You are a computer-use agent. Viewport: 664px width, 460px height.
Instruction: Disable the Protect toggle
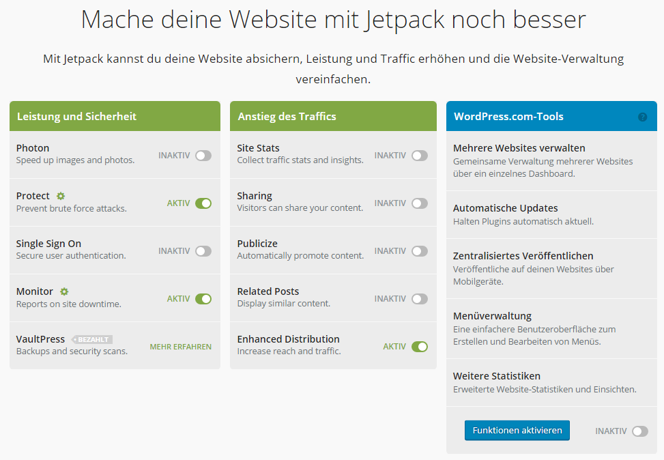pos(203,203)
